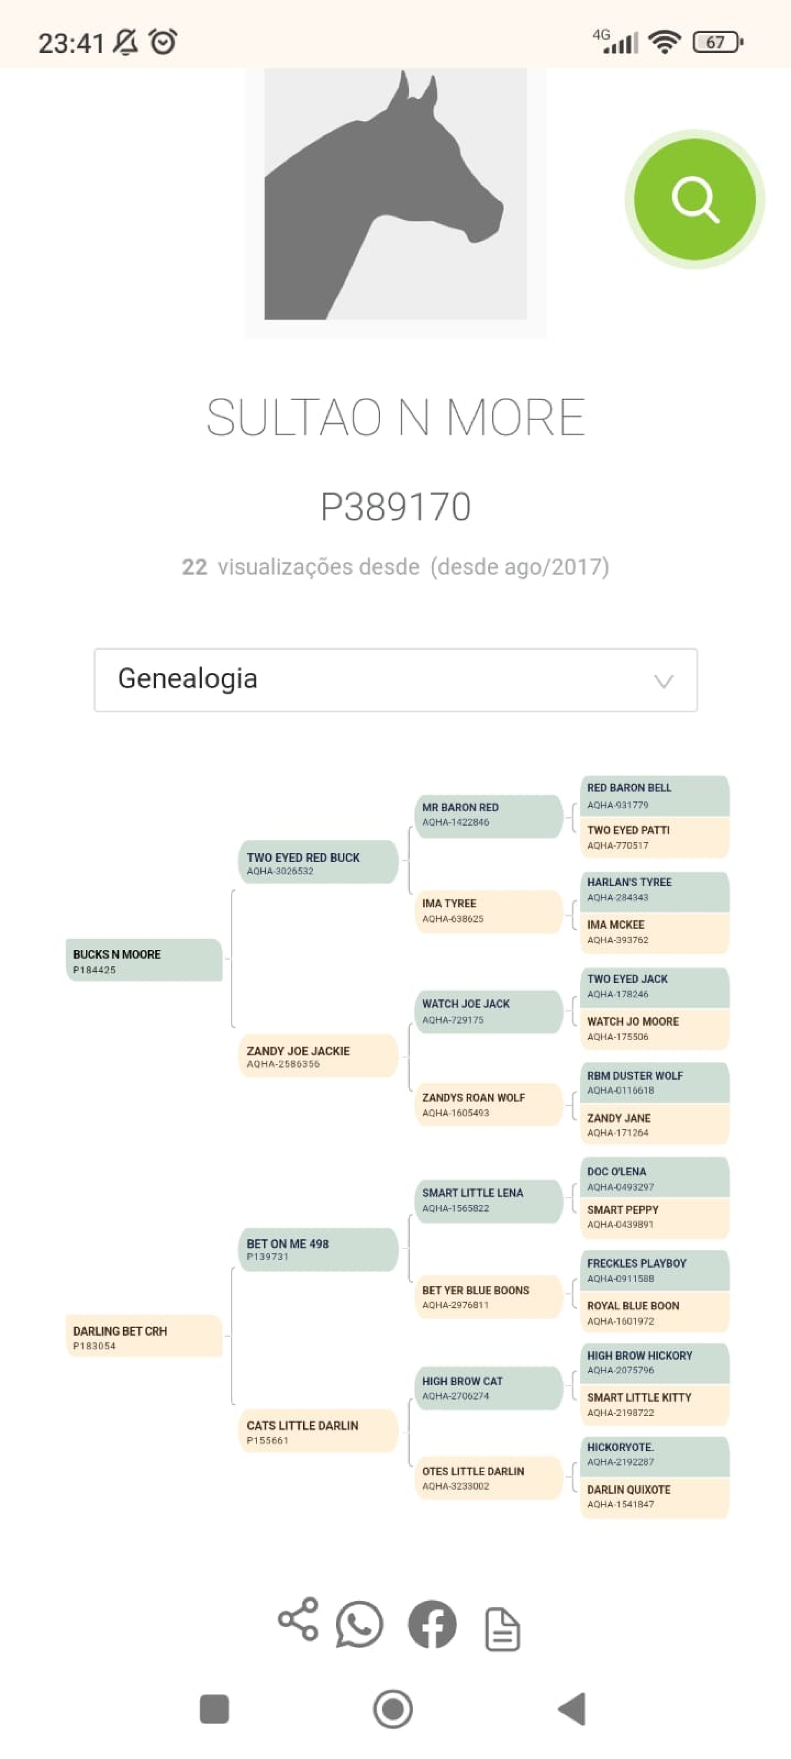791x1759 pixels.
Task: Open the horse silhouette profile photo
Action: pos(395,195)
